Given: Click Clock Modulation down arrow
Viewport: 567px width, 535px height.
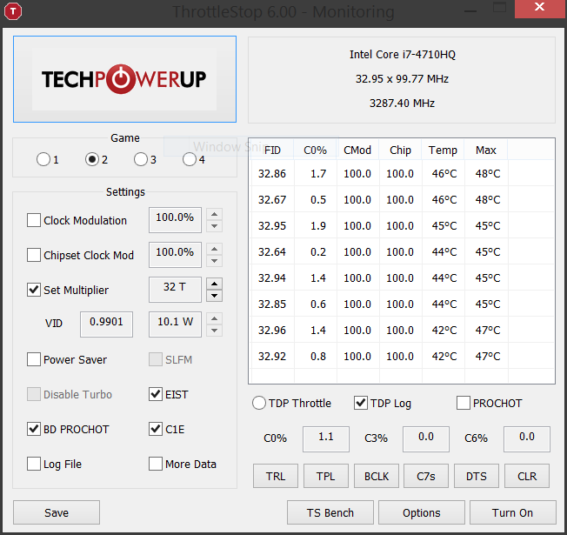Looking at the screenshot, I should point(215,226).
